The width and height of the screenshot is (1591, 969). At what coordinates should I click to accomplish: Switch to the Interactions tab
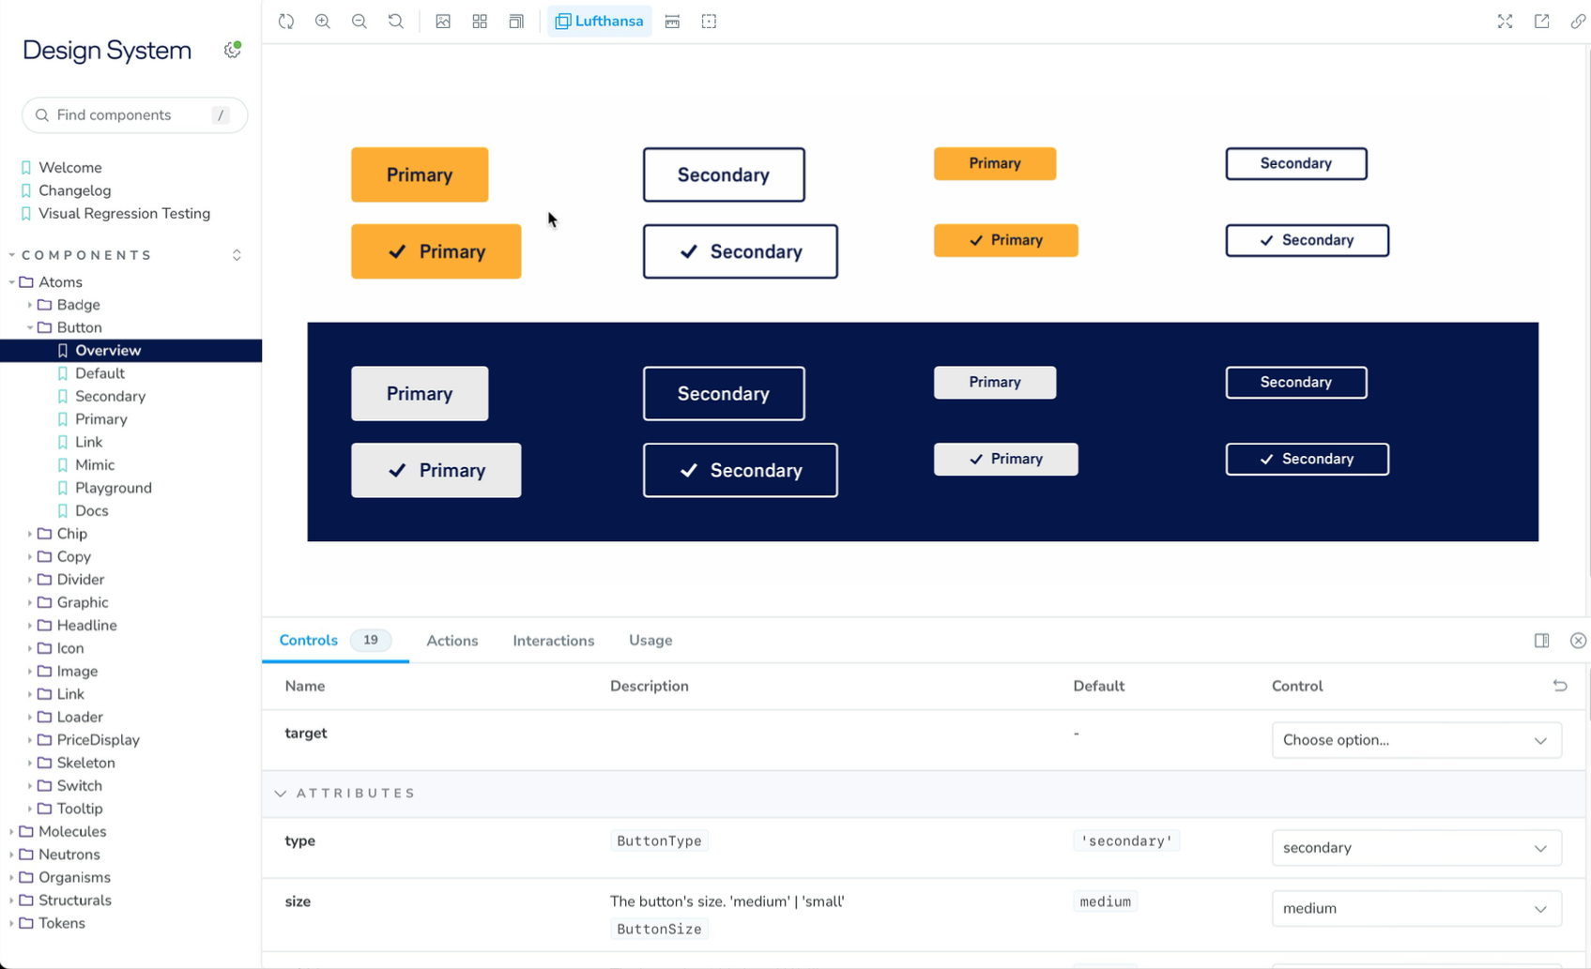pyautogui.click(x=553, y=641)
